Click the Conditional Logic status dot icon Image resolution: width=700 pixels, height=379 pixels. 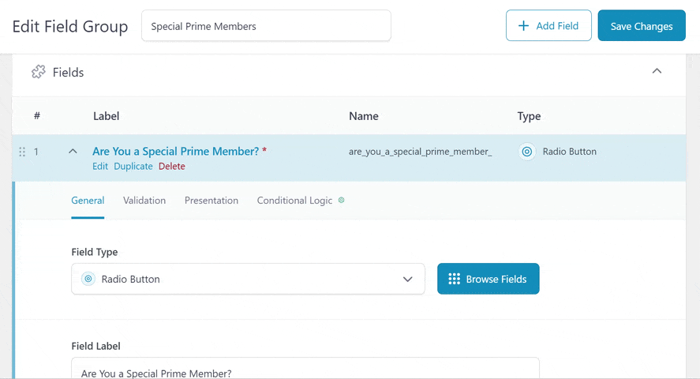[x=341, y=201]
